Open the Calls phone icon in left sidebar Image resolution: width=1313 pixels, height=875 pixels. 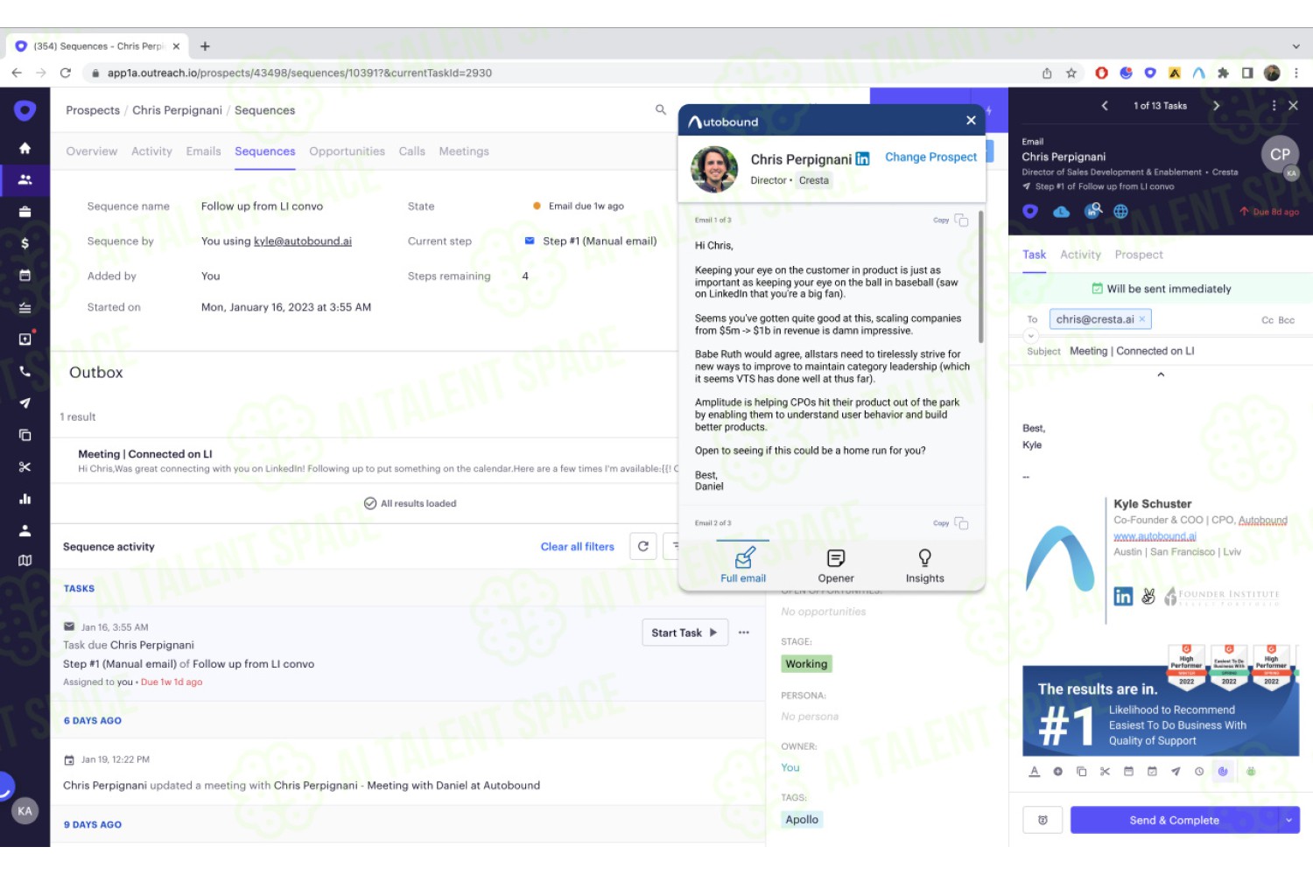pos(25,371)
